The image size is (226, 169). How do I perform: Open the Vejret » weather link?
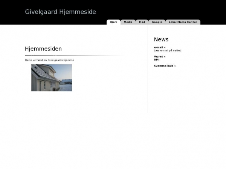click(x=159, y=57)
